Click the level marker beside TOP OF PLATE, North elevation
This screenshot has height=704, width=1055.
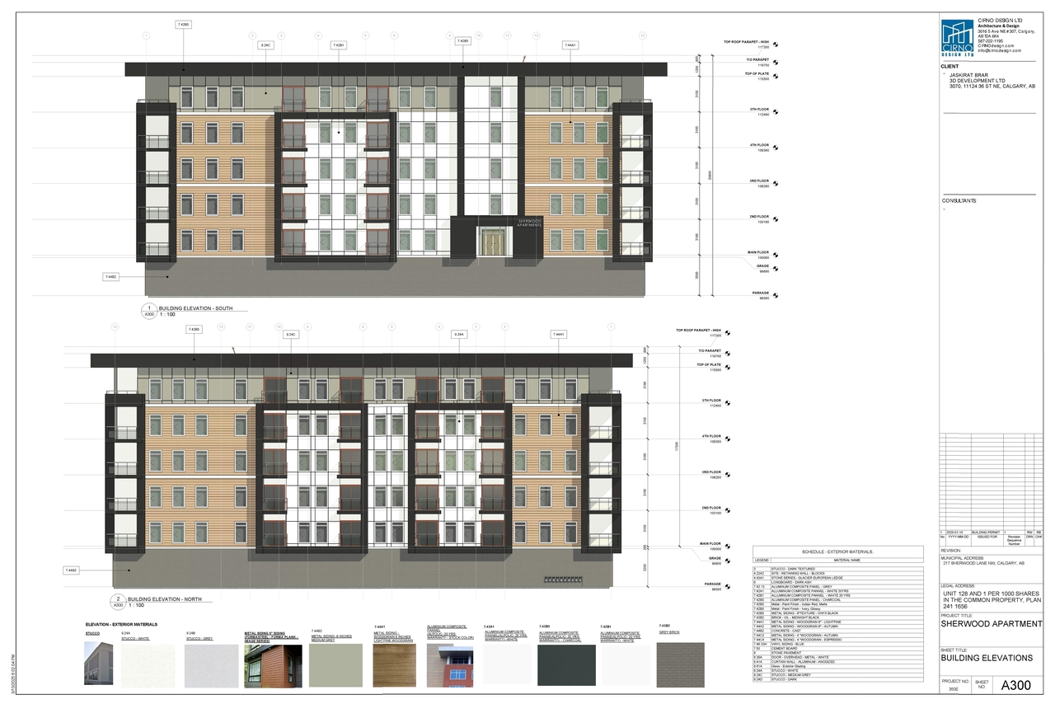728,367
